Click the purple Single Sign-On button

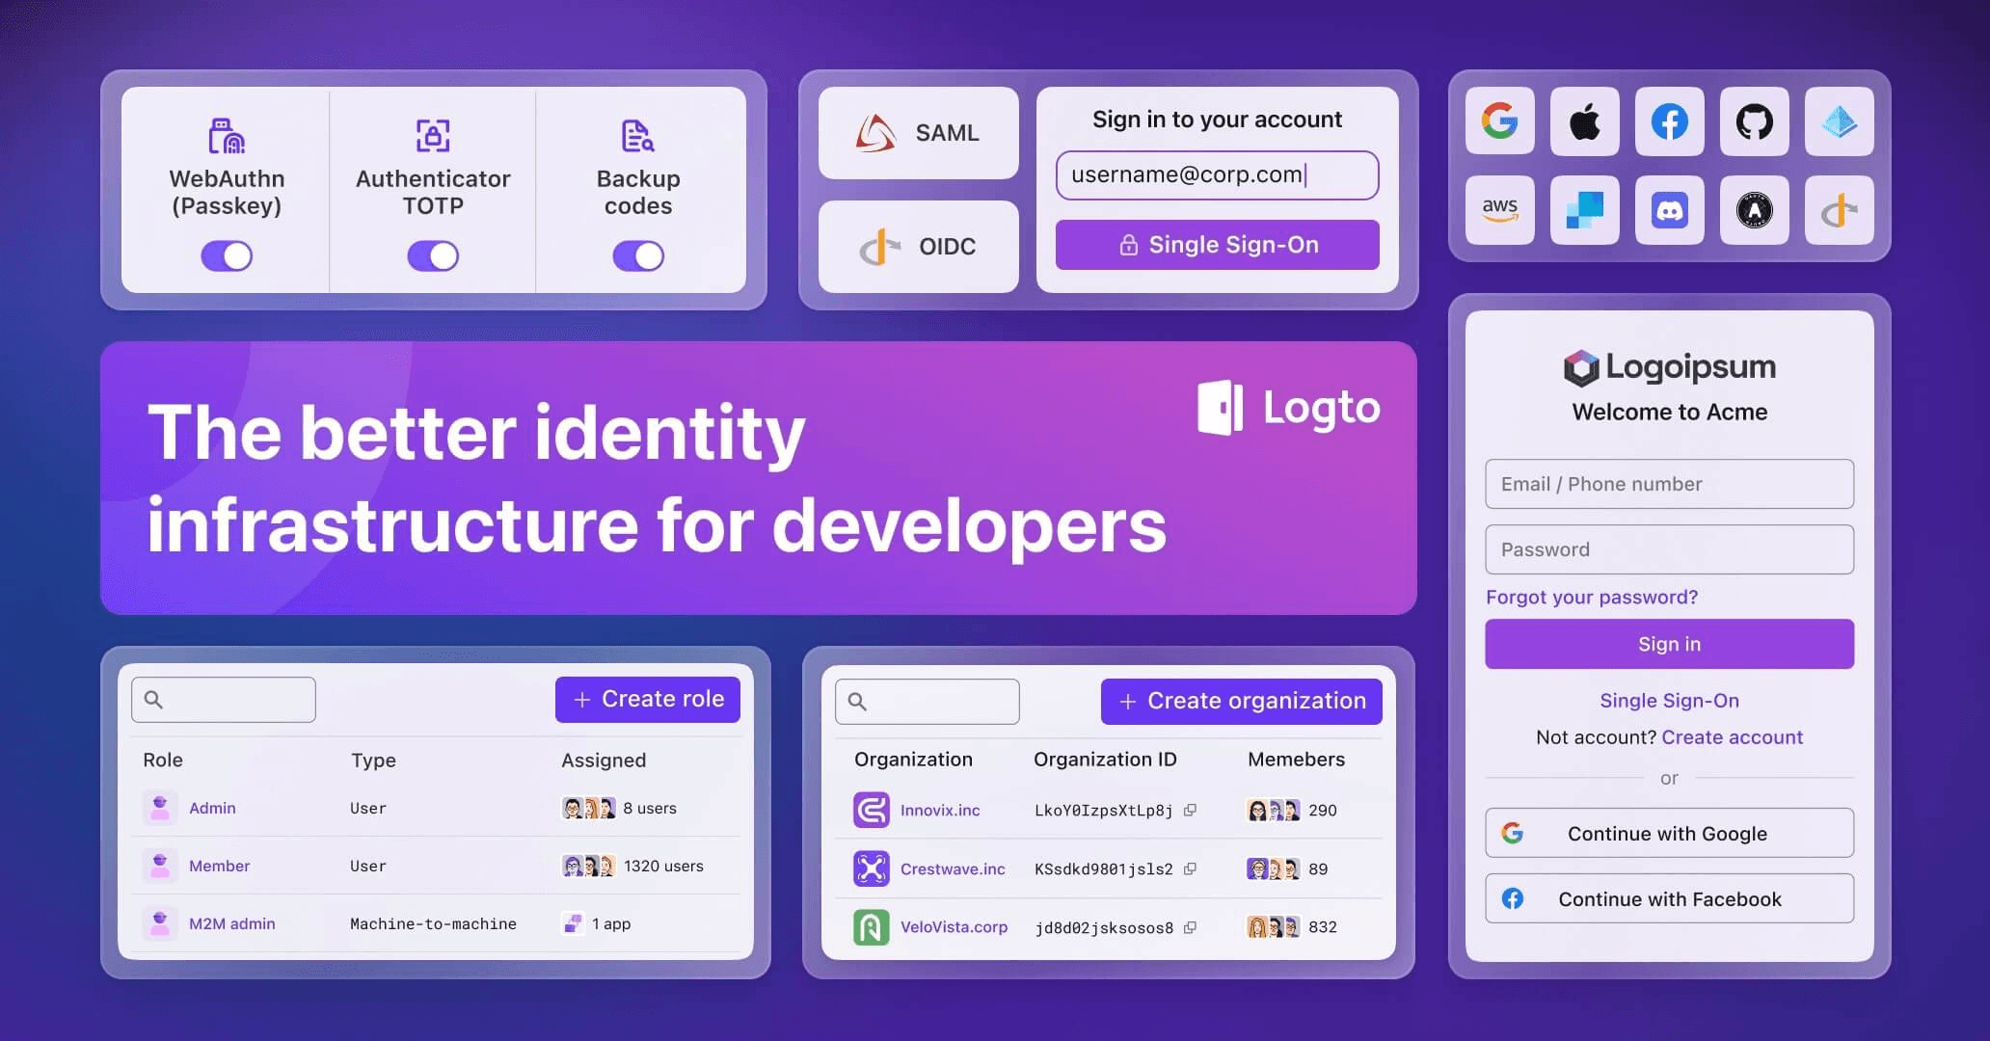coord(1218,245)
